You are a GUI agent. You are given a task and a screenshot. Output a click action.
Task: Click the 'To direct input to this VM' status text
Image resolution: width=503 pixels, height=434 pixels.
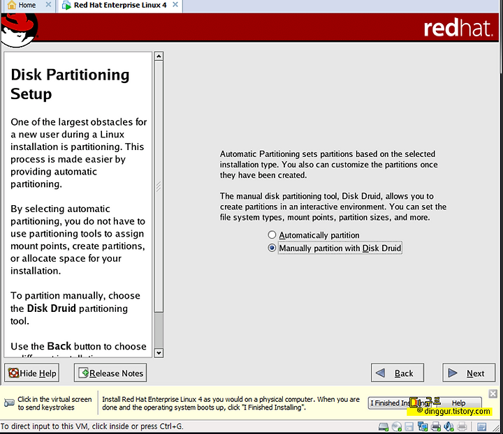pyautogui.click(x=92, y=426)
